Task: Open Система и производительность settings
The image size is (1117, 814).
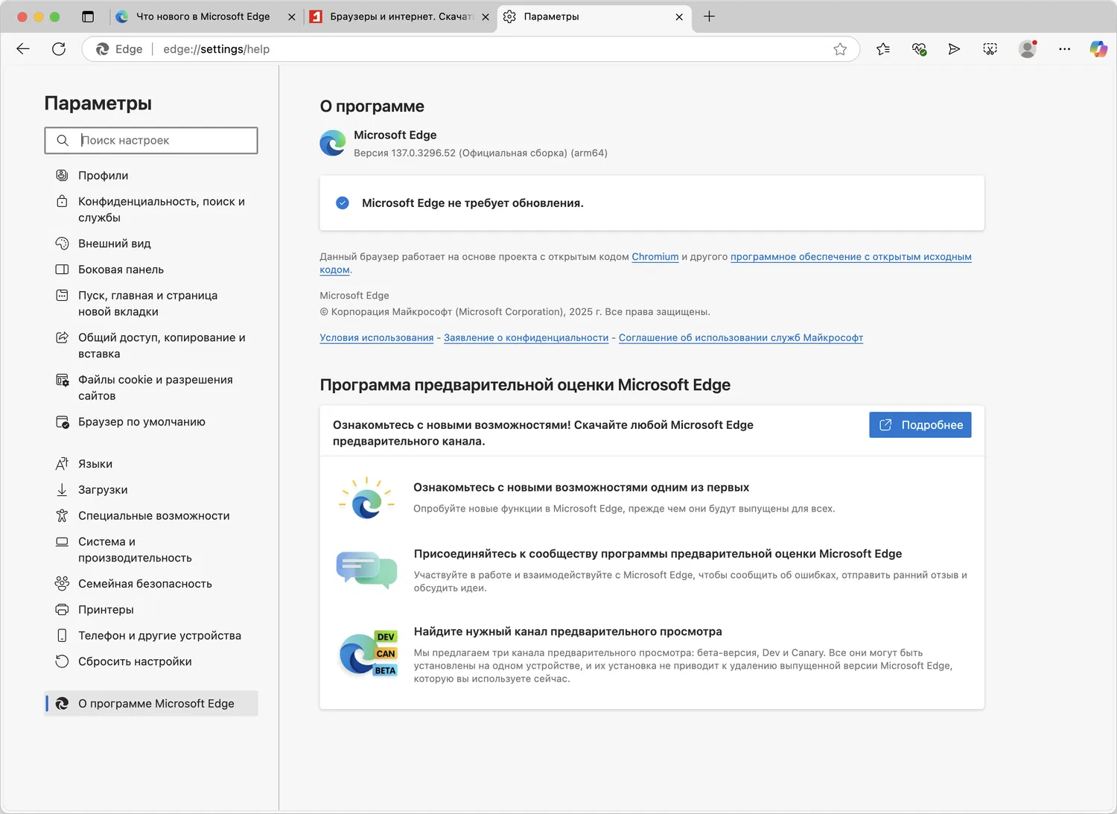Action: pyautogui.click(x=151, y=550)
